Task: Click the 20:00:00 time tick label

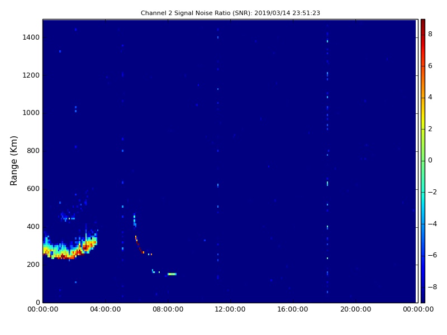Action: pos(355,309)
